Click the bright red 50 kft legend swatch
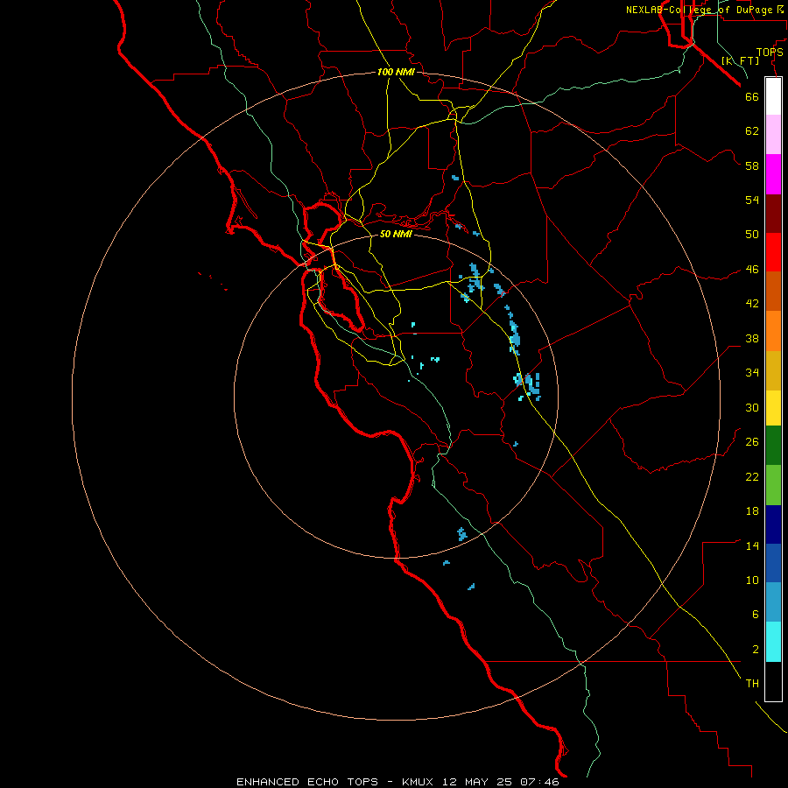788x788 pixels. click(773, 252)
